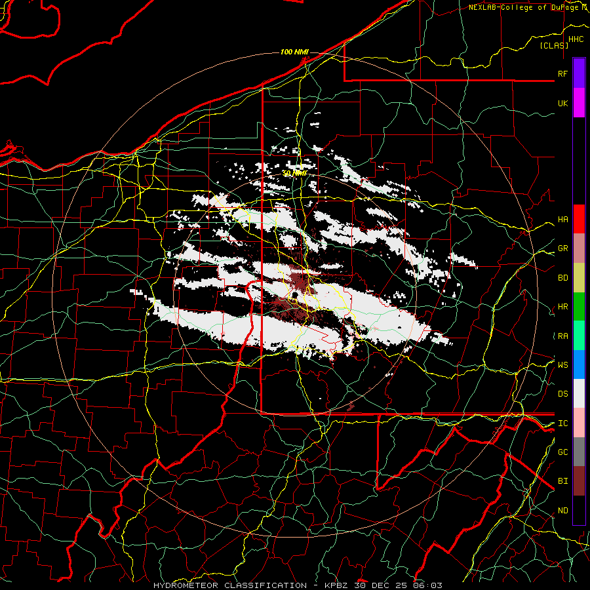Click the 'GR' legend label
The width and height of the screenshot is (590, 590).
pyautogui.click(x=562, y=248)
